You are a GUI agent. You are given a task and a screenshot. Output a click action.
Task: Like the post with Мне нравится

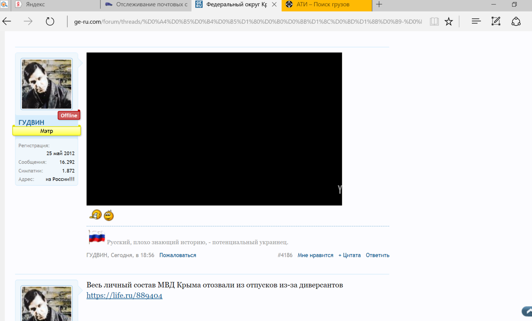pyautogui.click(x=315, y=255)
